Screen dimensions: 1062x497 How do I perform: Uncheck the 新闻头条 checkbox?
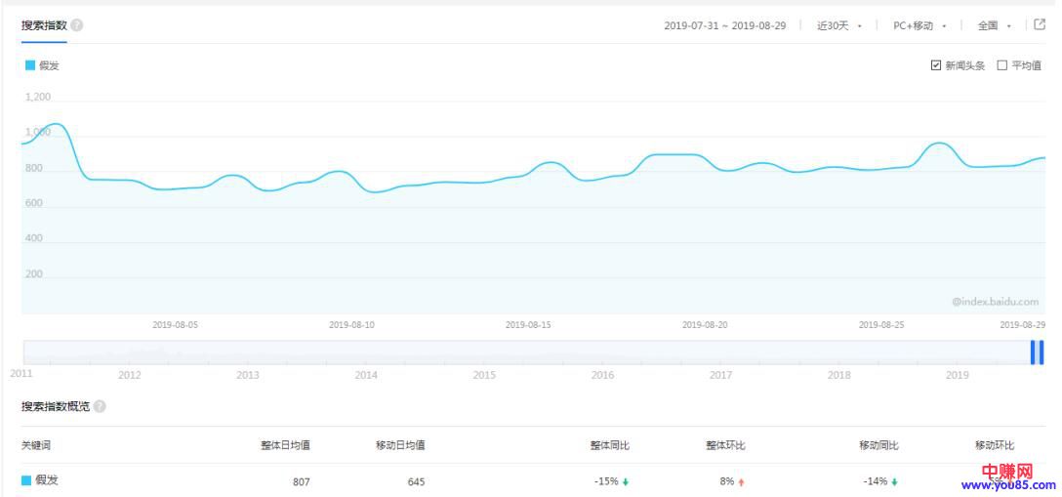click(x=936, y=65)
